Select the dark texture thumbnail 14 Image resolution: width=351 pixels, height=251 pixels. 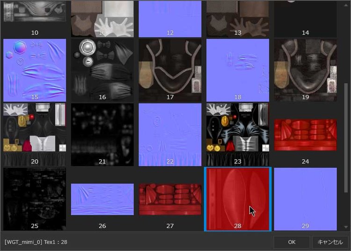(305, 19)
